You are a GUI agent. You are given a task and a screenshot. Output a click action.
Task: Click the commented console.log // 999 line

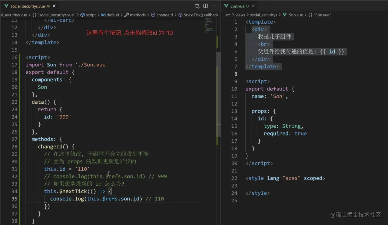[x=105, y=176]
